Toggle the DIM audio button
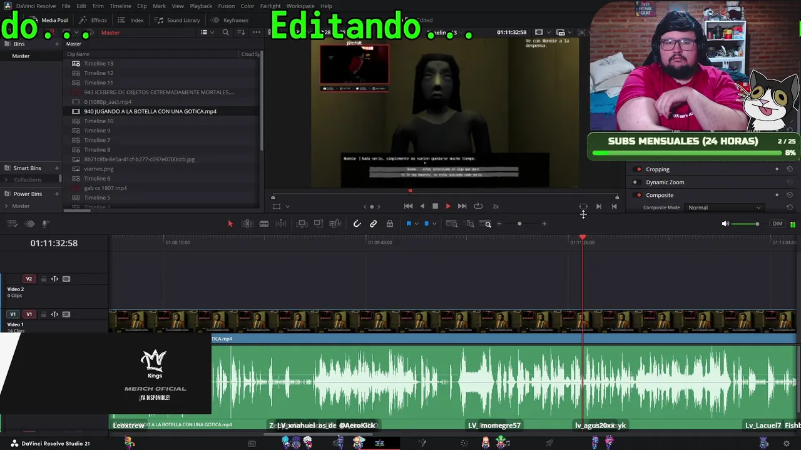Viewport: 801px width, 450px height. click(x=777, y=224)
